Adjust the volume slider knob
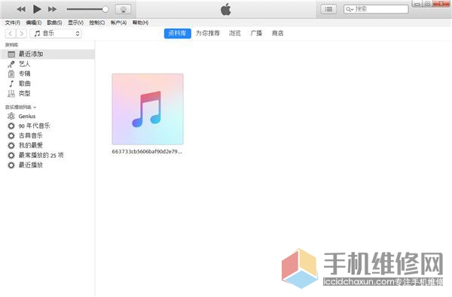Image resolution: width=452 pixels, height=297 pixels. (x=105, y=10)
